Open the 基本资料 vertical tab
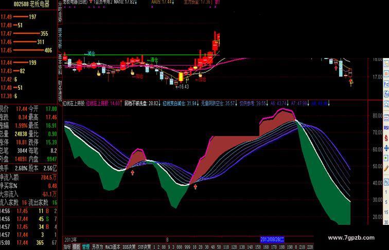The height and width of the screenshot is (250, 389). [60, 65]
